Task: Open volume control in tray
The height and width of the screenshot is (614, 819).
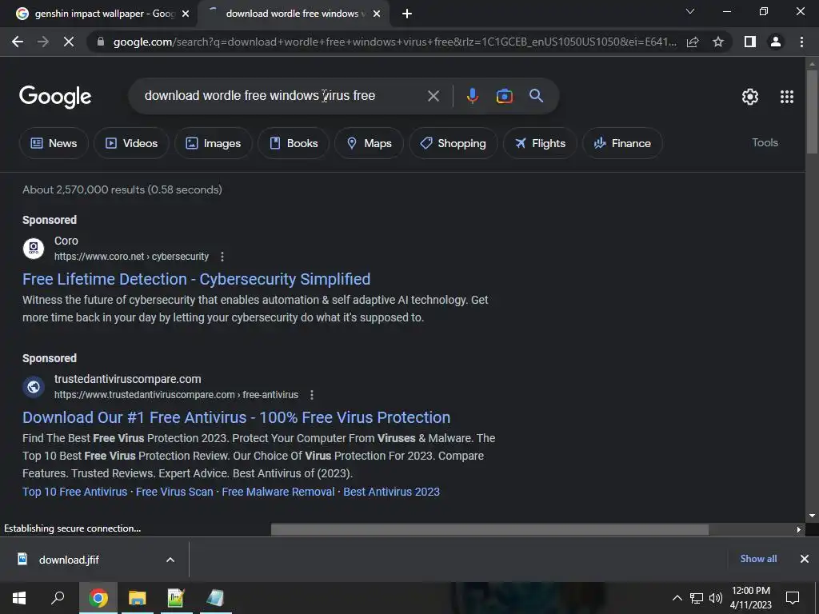Action: click(x=716, y=598)
